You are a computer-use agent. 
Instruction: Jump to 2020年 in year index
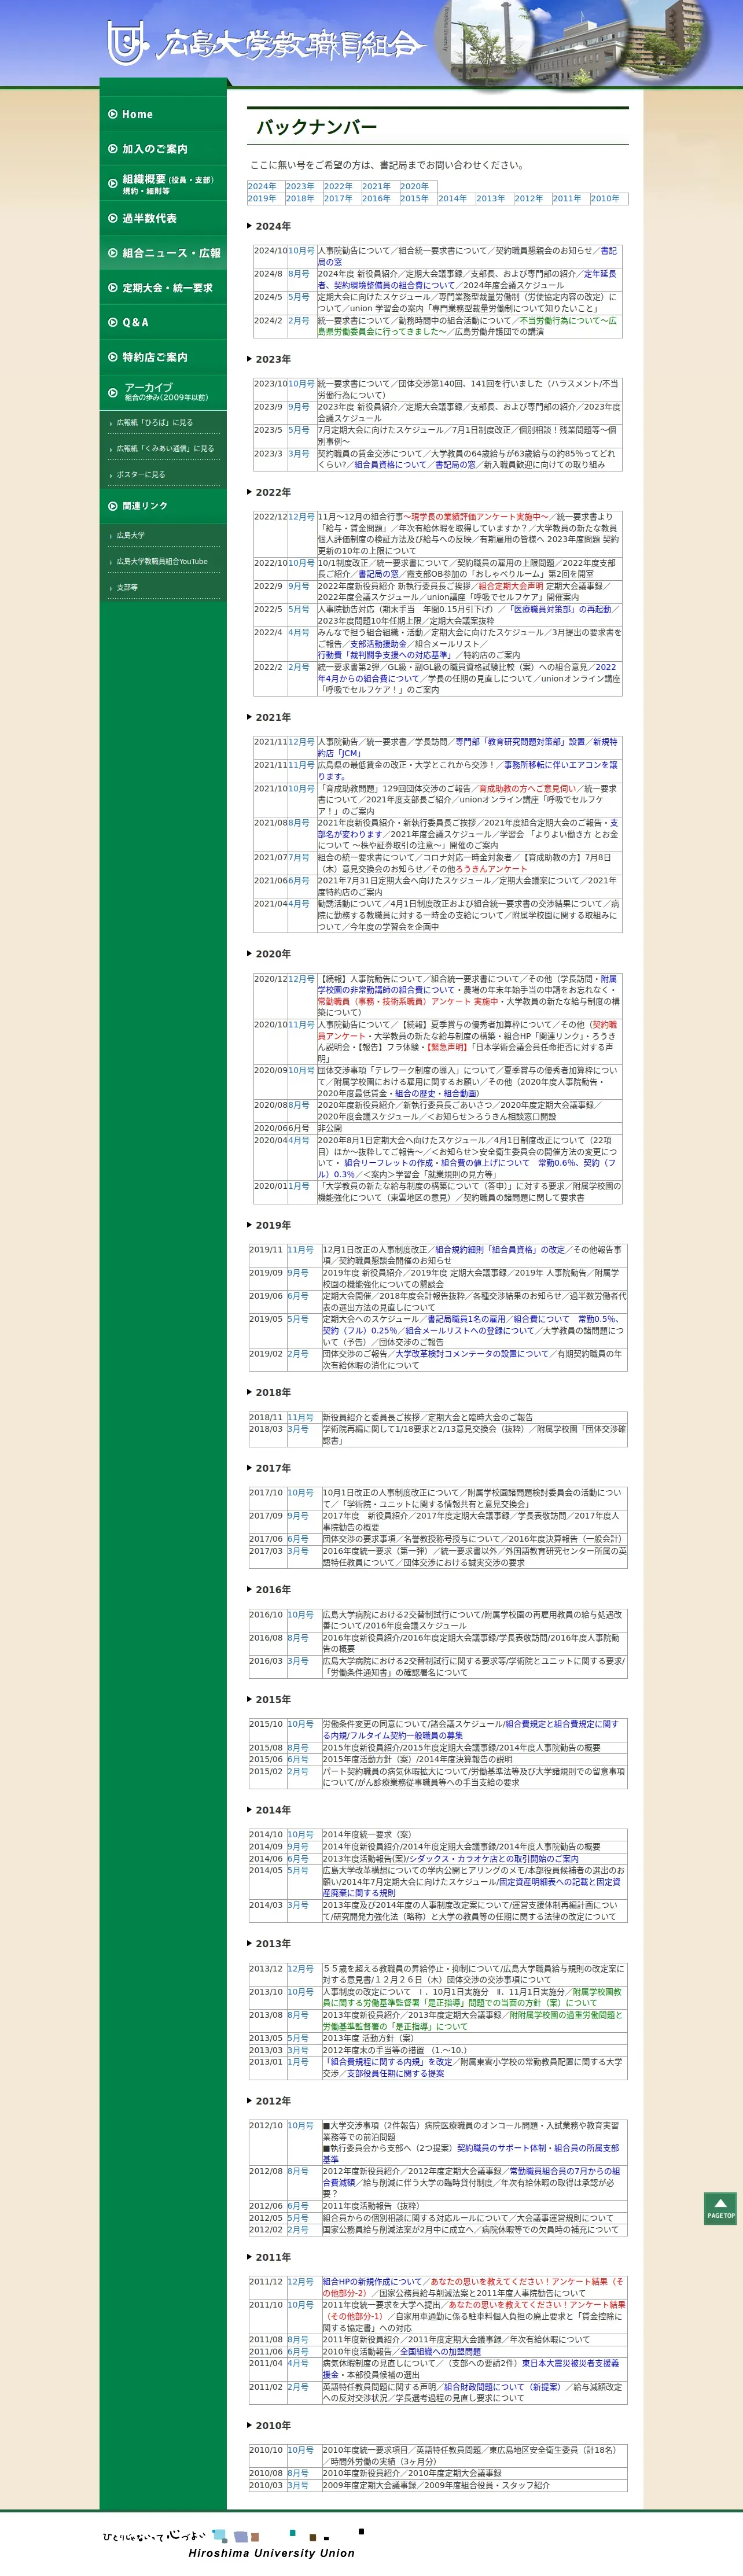(x=414, y=186)
